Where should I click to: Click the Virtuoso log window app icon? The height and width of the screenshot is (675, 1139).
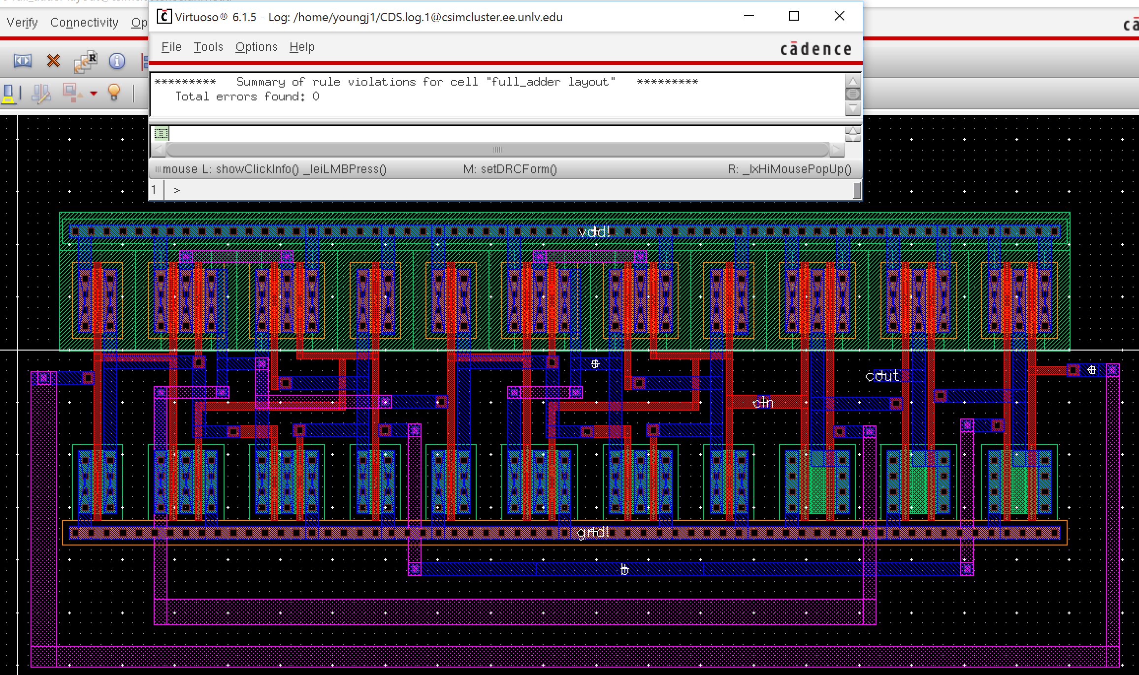click(164, 17)
